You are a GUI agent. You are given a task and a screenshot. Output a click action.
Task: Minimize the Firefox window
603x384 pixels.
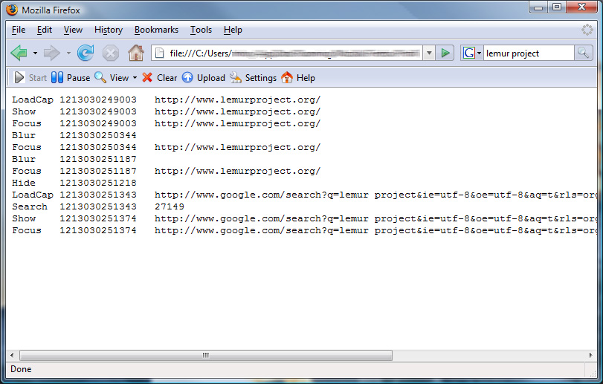[538, 7]
